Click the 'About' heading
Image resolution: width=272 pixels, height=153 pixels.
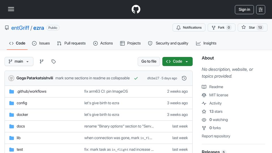click(208, 58)
